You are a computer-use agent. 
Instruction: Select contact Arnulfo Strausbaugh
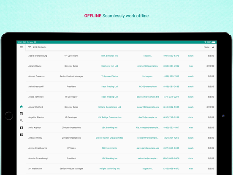click(x=38, y=159)
